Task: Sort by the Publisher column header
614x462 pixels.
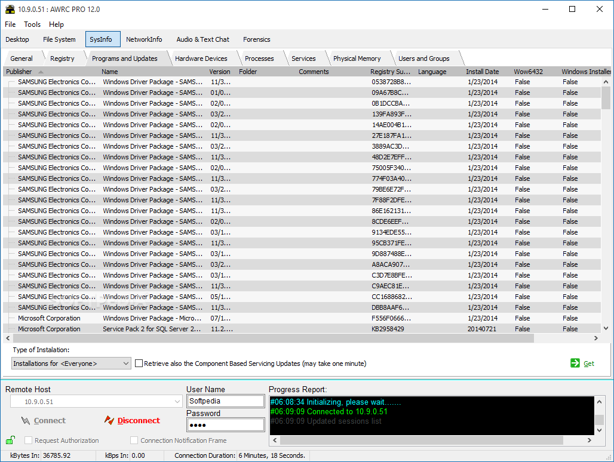Action: pos(19,72)
